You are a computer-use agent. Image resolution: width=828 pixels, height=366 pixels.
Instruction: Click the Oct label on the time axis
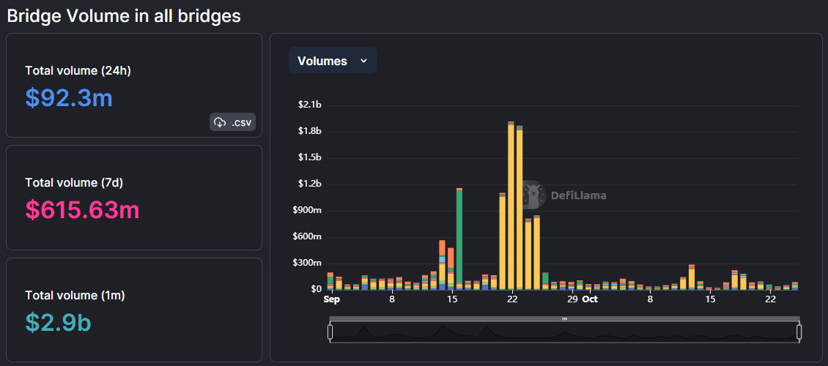[590, 299]
